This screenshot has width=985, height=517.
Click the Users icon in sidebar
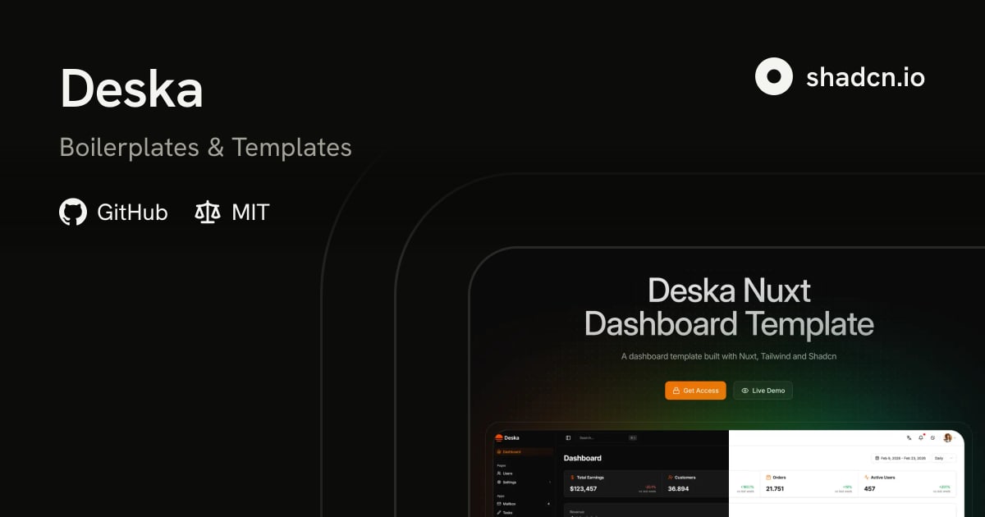coord(499,474)
